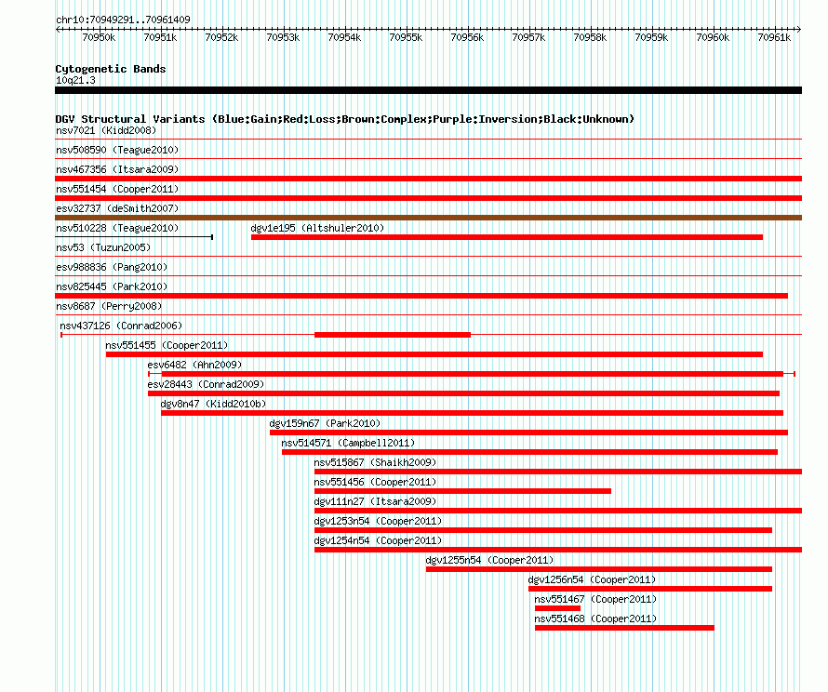828x692 pixels.
Task: Open nsv825445 (Park2010) label
Action: (x=112, y=286)
